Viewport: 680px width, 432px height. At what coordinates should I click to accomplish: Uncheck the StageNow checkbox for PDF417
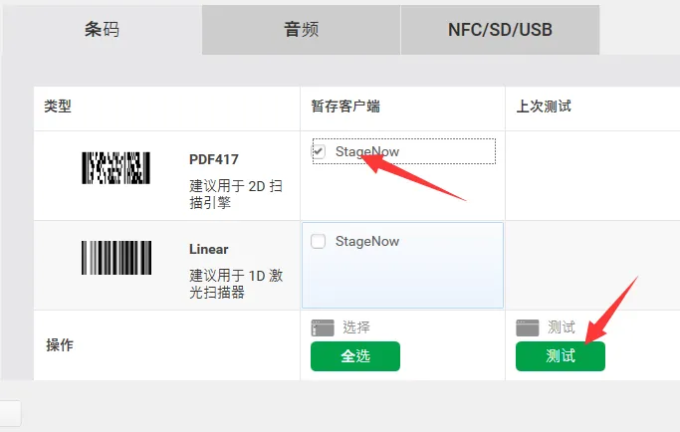coord(319,151)
